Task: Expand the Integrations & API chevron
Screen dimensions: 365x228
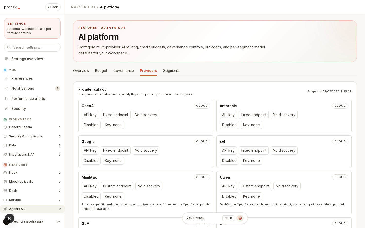Action: [60, 155]
